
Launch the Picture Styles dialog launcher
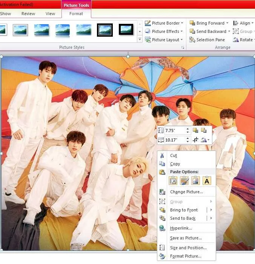pos(183,48)
